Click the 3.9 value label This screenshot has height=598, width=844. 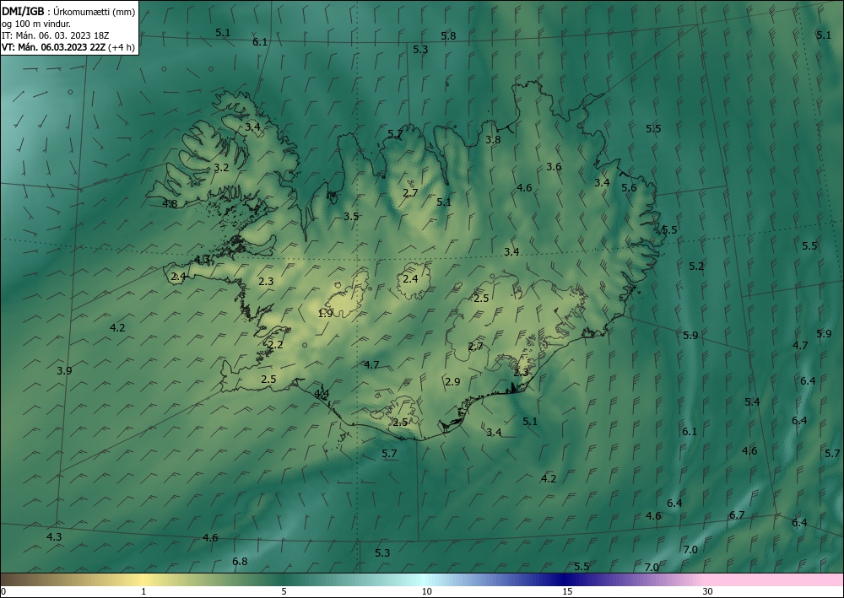click(64, 370)
